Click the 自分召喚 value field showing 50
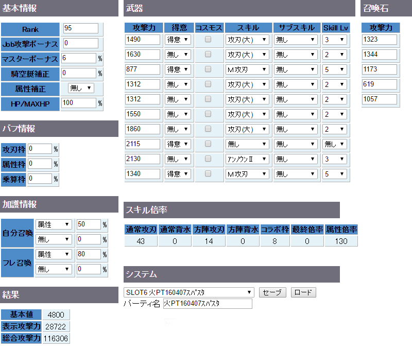 89,224
